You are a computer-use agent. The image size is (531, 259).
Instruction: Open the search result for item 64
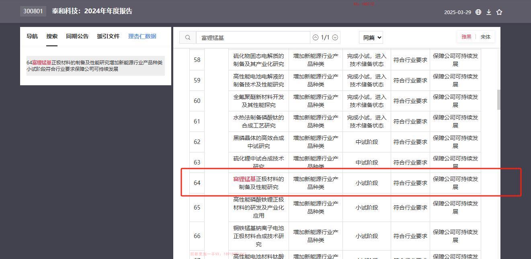point(96,66)
